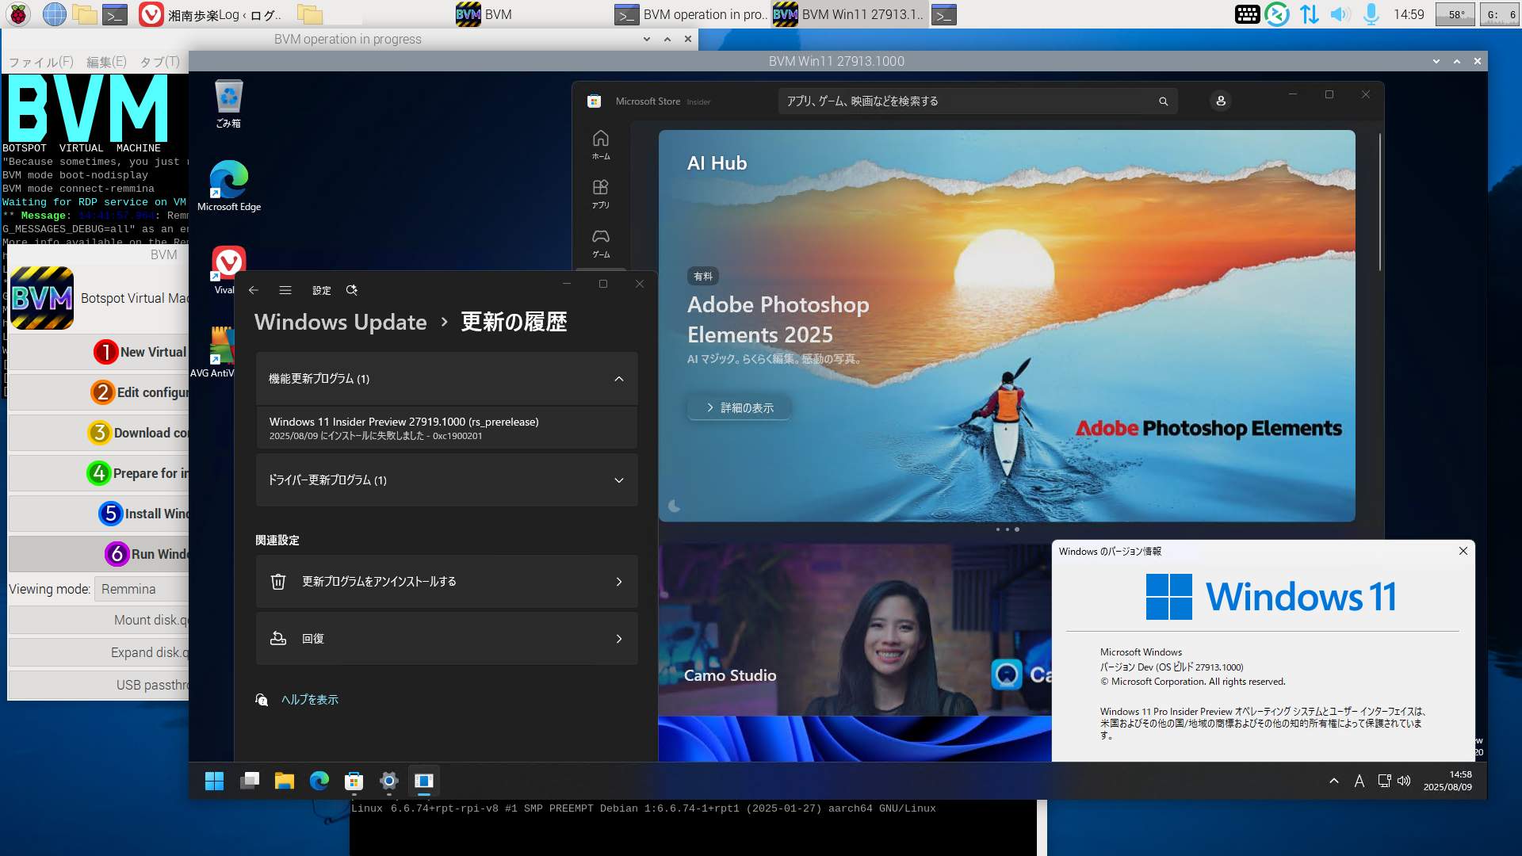1522x856 pixels.
Task: Click the microphone icon in top panel
Action: coord(1371,14)
